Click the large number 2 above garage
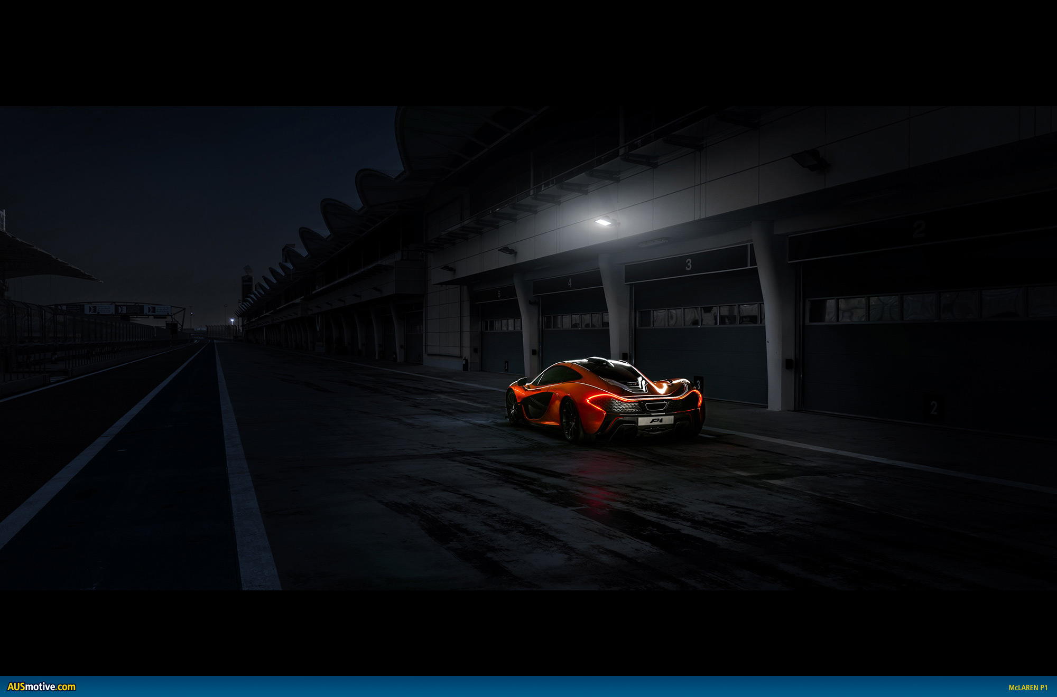This screenshot has height=697, width=1057. pyautogui.click(x=920, y=229)
